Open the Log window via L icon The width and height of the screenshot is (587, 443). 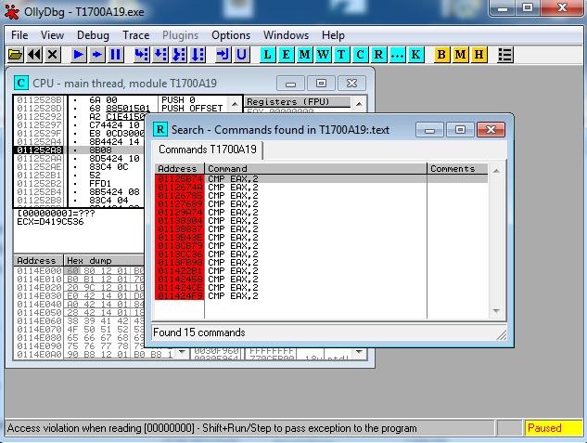(267, 55)
